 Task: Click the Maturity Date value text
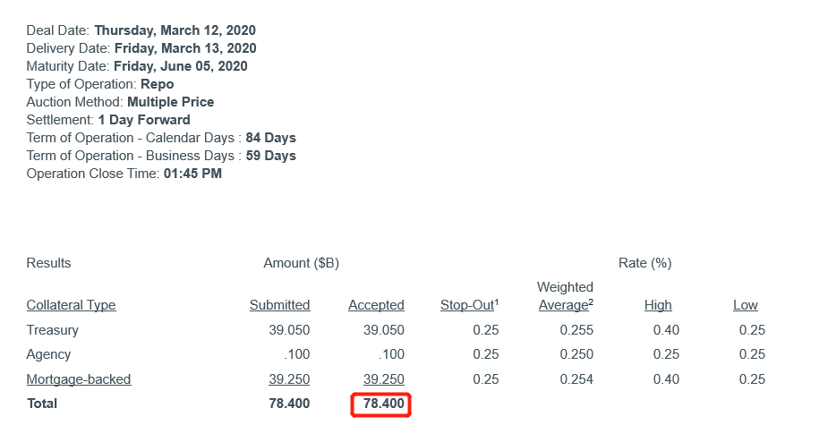181,66
